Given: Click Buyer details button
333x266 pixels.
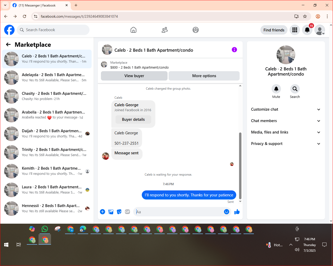Looking at the screenshot, I should pyautogui.click(x=133, y=119).
